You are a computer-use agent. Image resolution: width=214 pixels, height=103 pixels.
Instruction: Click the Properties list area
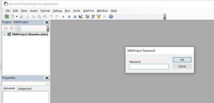[x=25, y=97]
